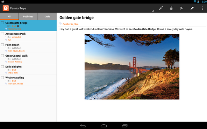Tap the battery status icon
This screenshot has width=207, height=129.
198,2
